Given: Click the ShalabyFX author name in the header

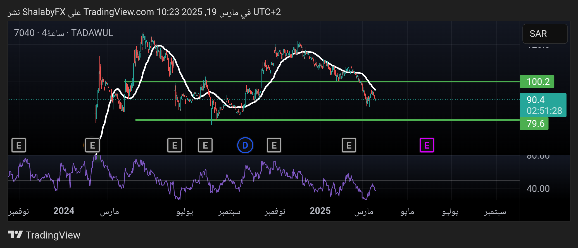Looking at the screenshot, I should click(44, 12).
